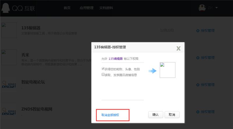Click the 135编辑器-授权管理 dialog title
The image size is (233, 129).
click(x=110, y=47)
